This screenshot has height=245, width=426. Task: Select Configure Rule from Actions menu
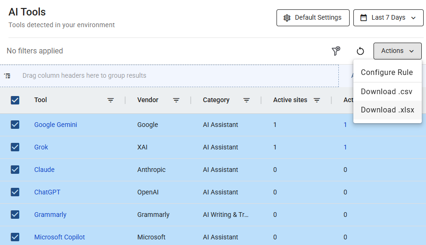tap(387, 72)
